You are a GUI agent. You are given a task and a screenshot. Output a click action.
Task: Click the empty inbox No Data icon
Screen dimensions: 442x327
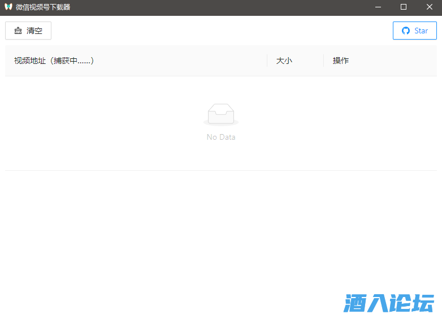220,114
